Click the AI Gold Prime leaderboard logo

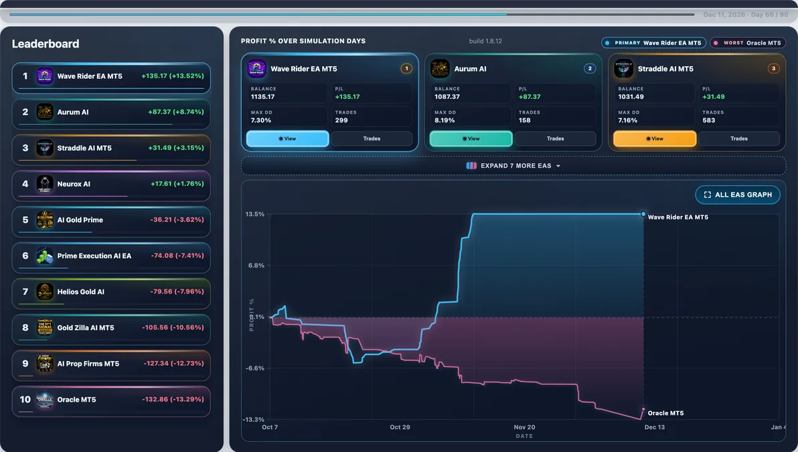coord(45,219)
